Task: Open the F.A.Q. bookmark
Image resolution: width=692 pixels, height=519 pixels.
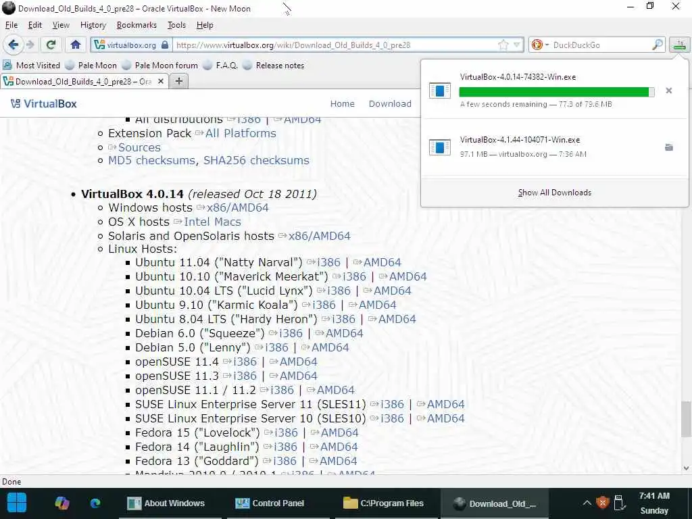Action: 220,66
